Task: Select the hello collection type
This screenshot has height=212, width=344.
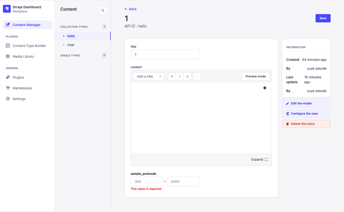Action: tap(83, 36)
